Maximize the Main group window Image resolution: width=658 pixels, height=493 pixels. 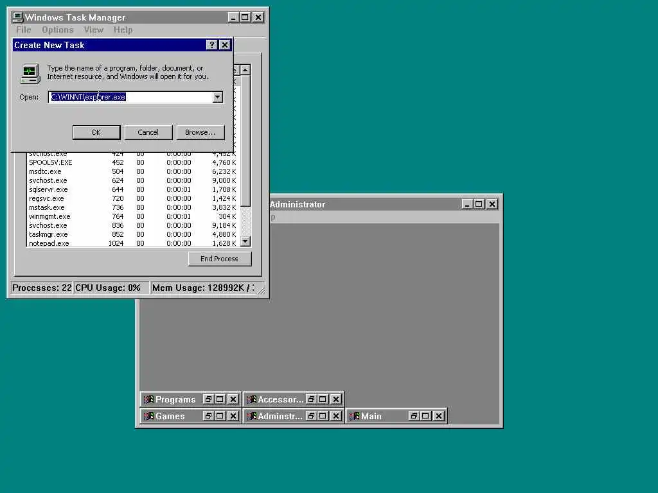pos(425,416)
